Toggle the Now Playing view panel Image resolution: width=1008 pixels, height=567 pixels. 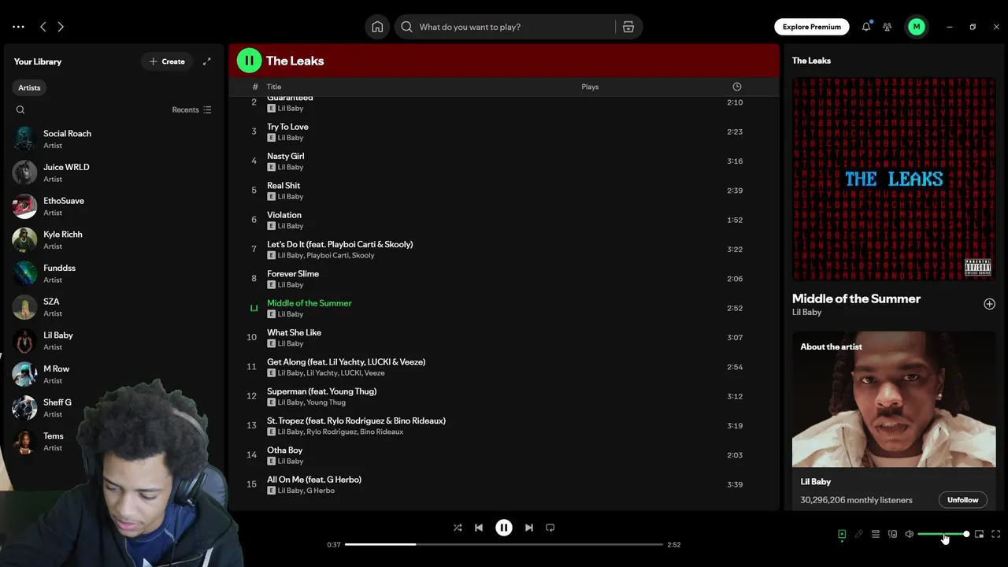tap(842, 534)
